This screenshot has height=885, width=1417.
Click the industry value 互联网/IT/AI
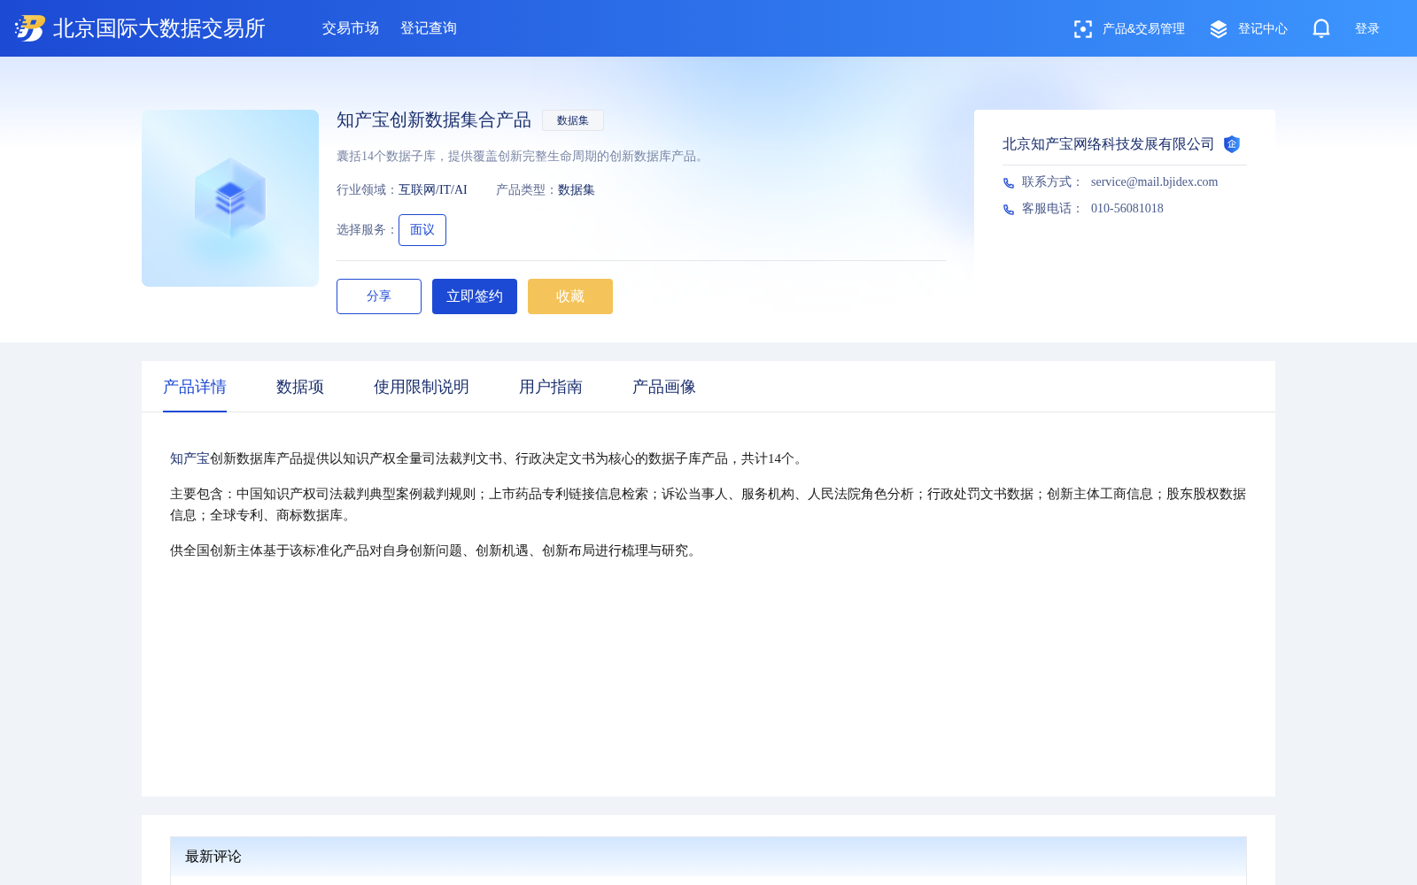433,190
